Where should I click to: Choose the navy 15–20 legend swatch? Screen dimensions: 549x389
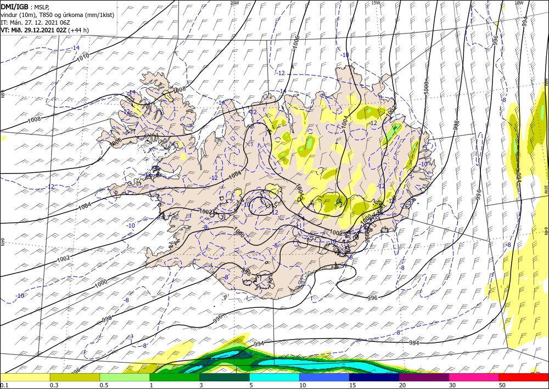[374, 377]
